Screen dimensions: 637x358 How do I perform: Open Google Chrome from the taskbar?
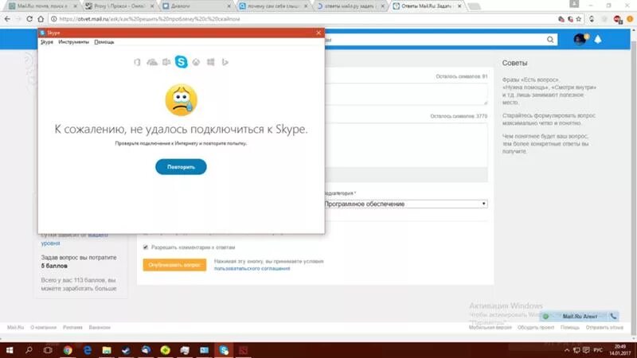click(68, 350)
